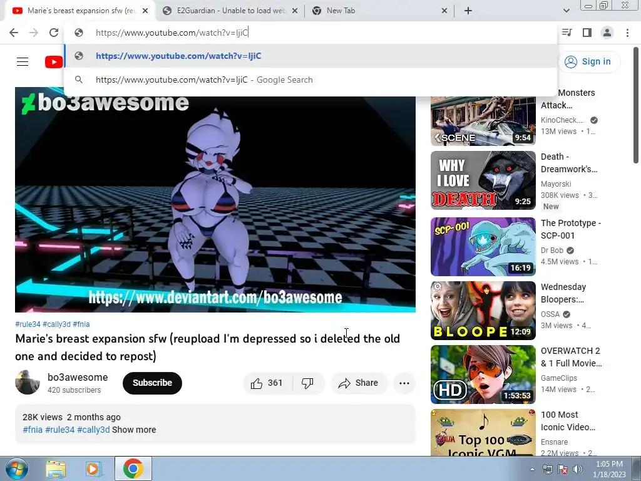641x481 pixels.
Task: Choose the Google Search suggestion row
Action: [x=310, y=80]
